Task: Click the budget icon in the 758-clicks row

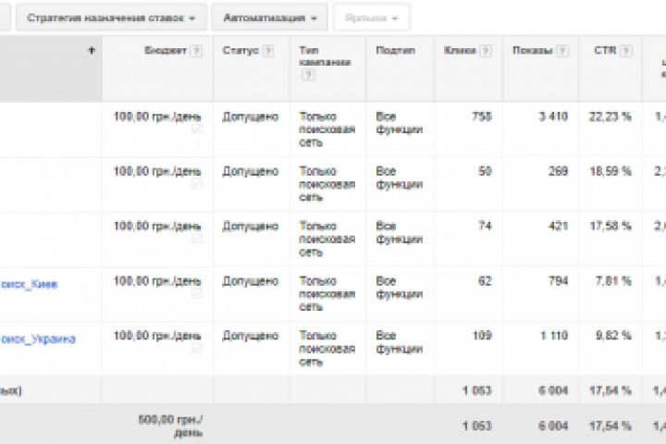Action: click(196, 129)
